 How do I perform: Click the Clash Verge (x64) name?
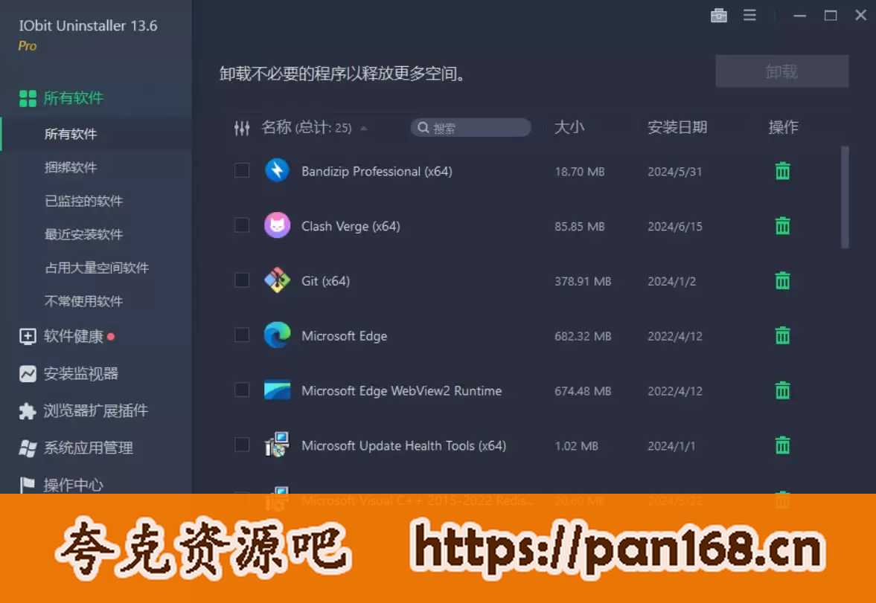(351, 226)
